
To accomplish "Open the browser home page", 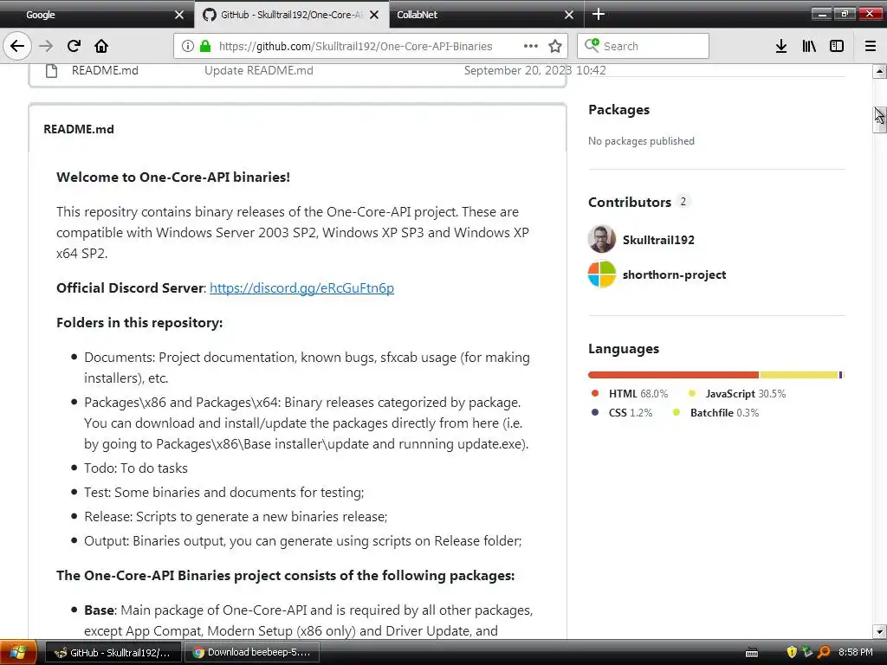I will (x=101, y=46).
